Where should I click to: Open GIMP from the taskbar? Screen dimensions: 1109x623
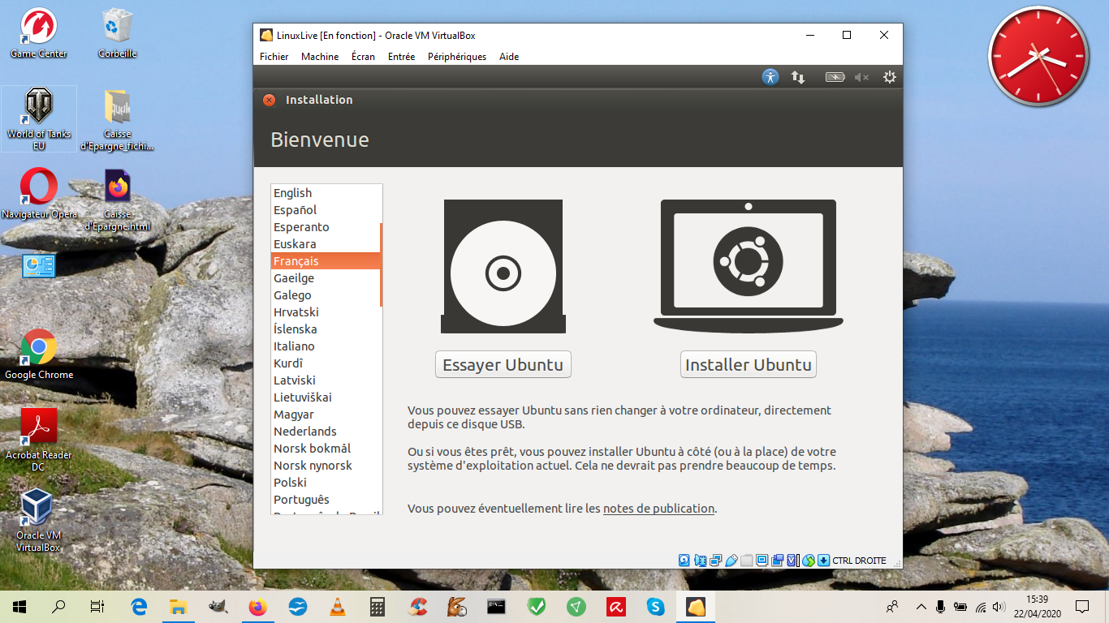click(x=218, y=606)
